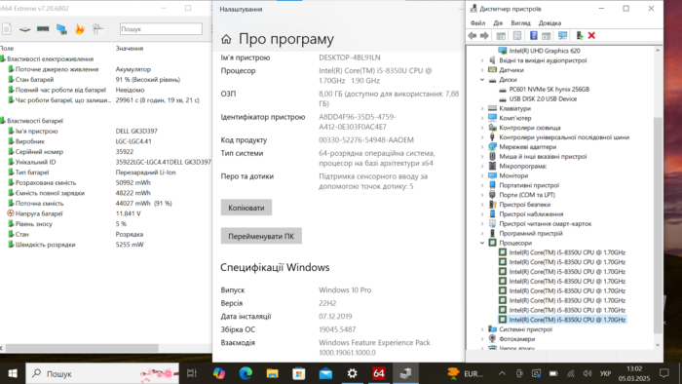The width and height of the screenshot is (682, 384).
Task: Open Microsoft Edge from the taskbar
Action: click(246, 373)
